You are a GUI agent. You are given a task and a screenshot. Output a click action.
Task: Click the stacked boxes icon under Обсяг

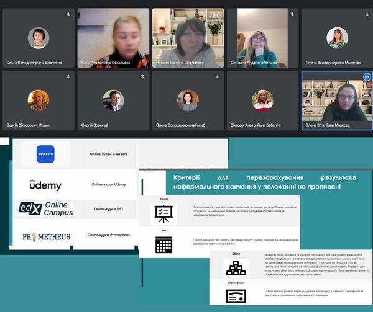point(236,267)
